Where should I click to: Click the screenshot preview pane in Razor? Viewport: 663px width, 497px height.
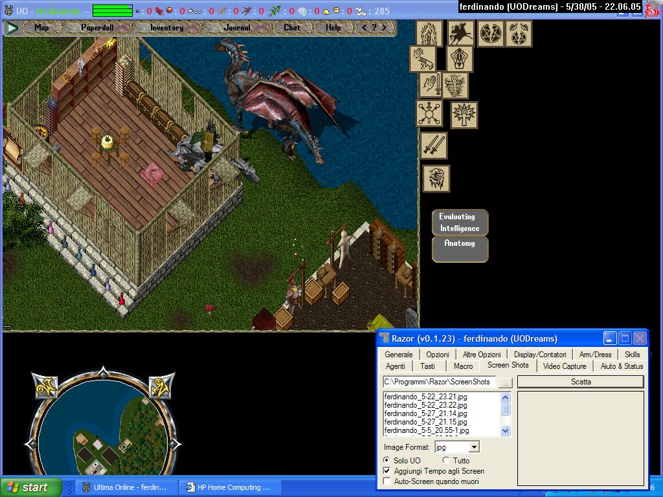[x=581, y=438]
